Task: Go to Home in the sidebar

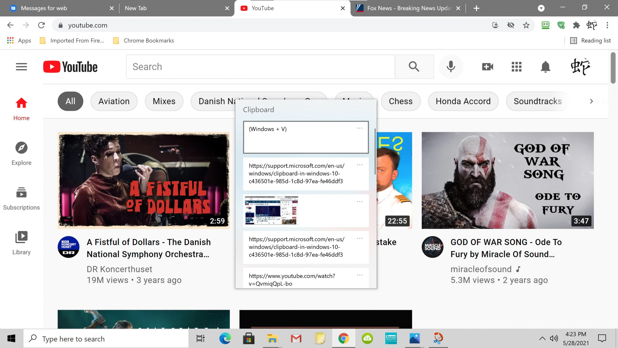Action: (21, 109)
